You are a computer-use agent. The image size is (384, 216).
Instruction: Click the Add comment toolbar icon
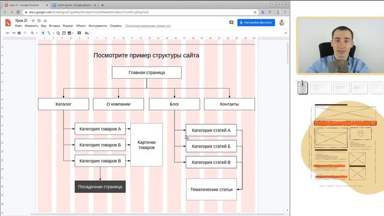[79, 33]
